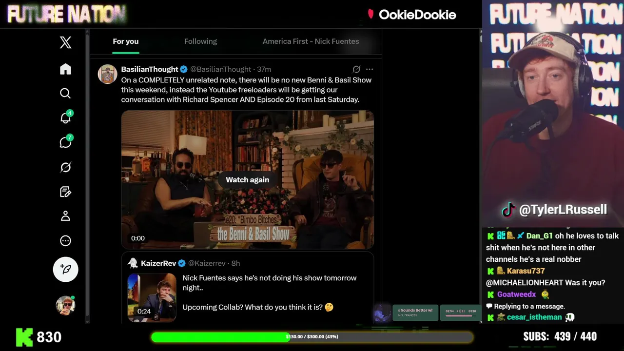This screenshot has height=351, width=624.
Task: Click the TikTok logo icon overlay
Action: tap(509, 210)
